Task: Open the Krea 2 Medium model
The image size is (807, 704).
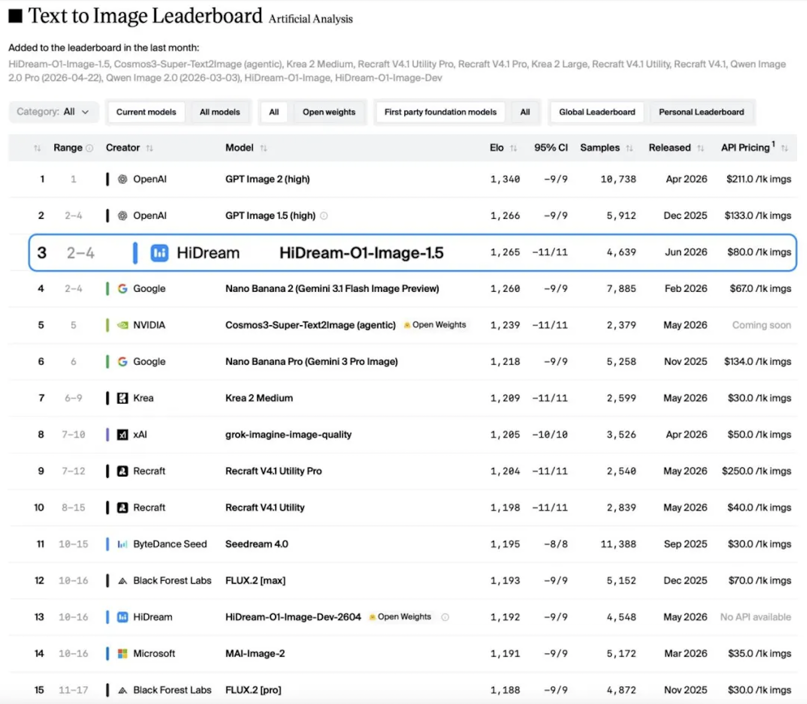Action: [x=259, y=398]
